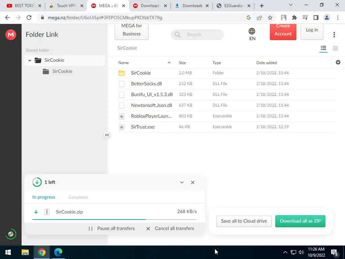Open MEGA for Business
This screenshot has width=345, height=259.
(x=132, y=31)
